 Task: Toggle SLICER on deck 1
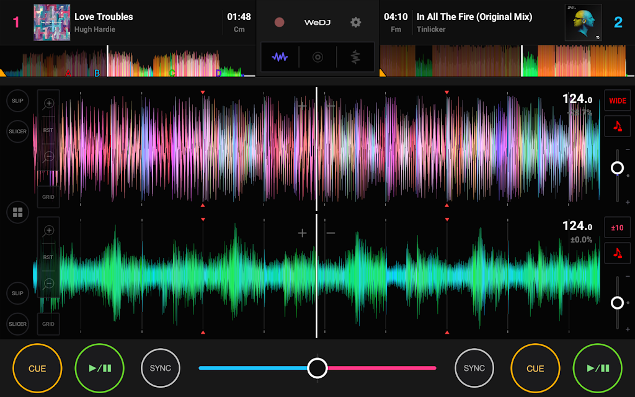tap(17, 132)
